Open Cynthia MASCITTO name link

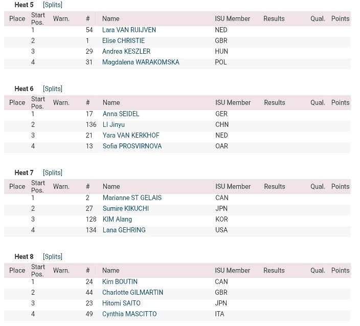click(x=129, y=314)
